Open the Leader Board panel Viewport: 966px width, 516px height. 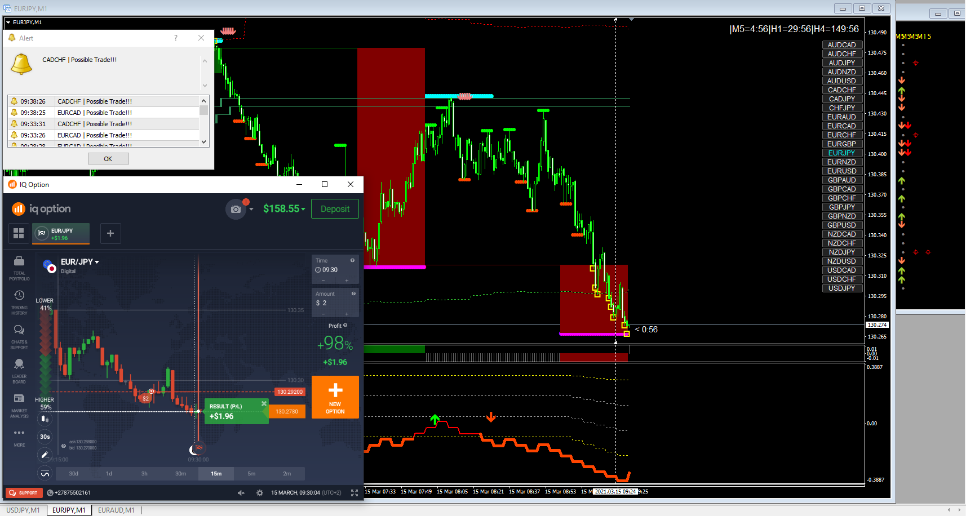[19, 371]
